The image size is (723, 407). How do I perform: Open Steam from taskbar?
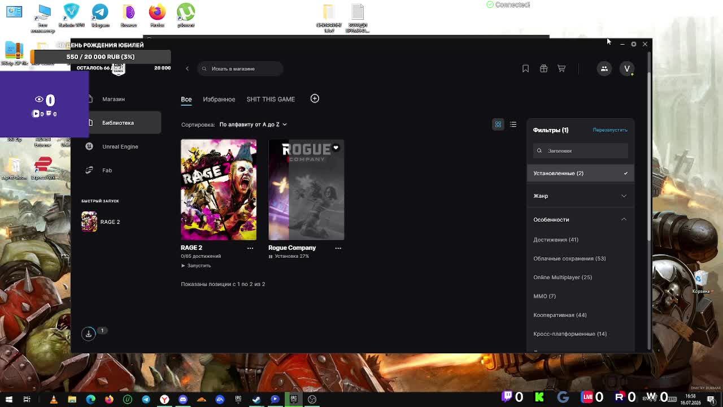point(256,399)
